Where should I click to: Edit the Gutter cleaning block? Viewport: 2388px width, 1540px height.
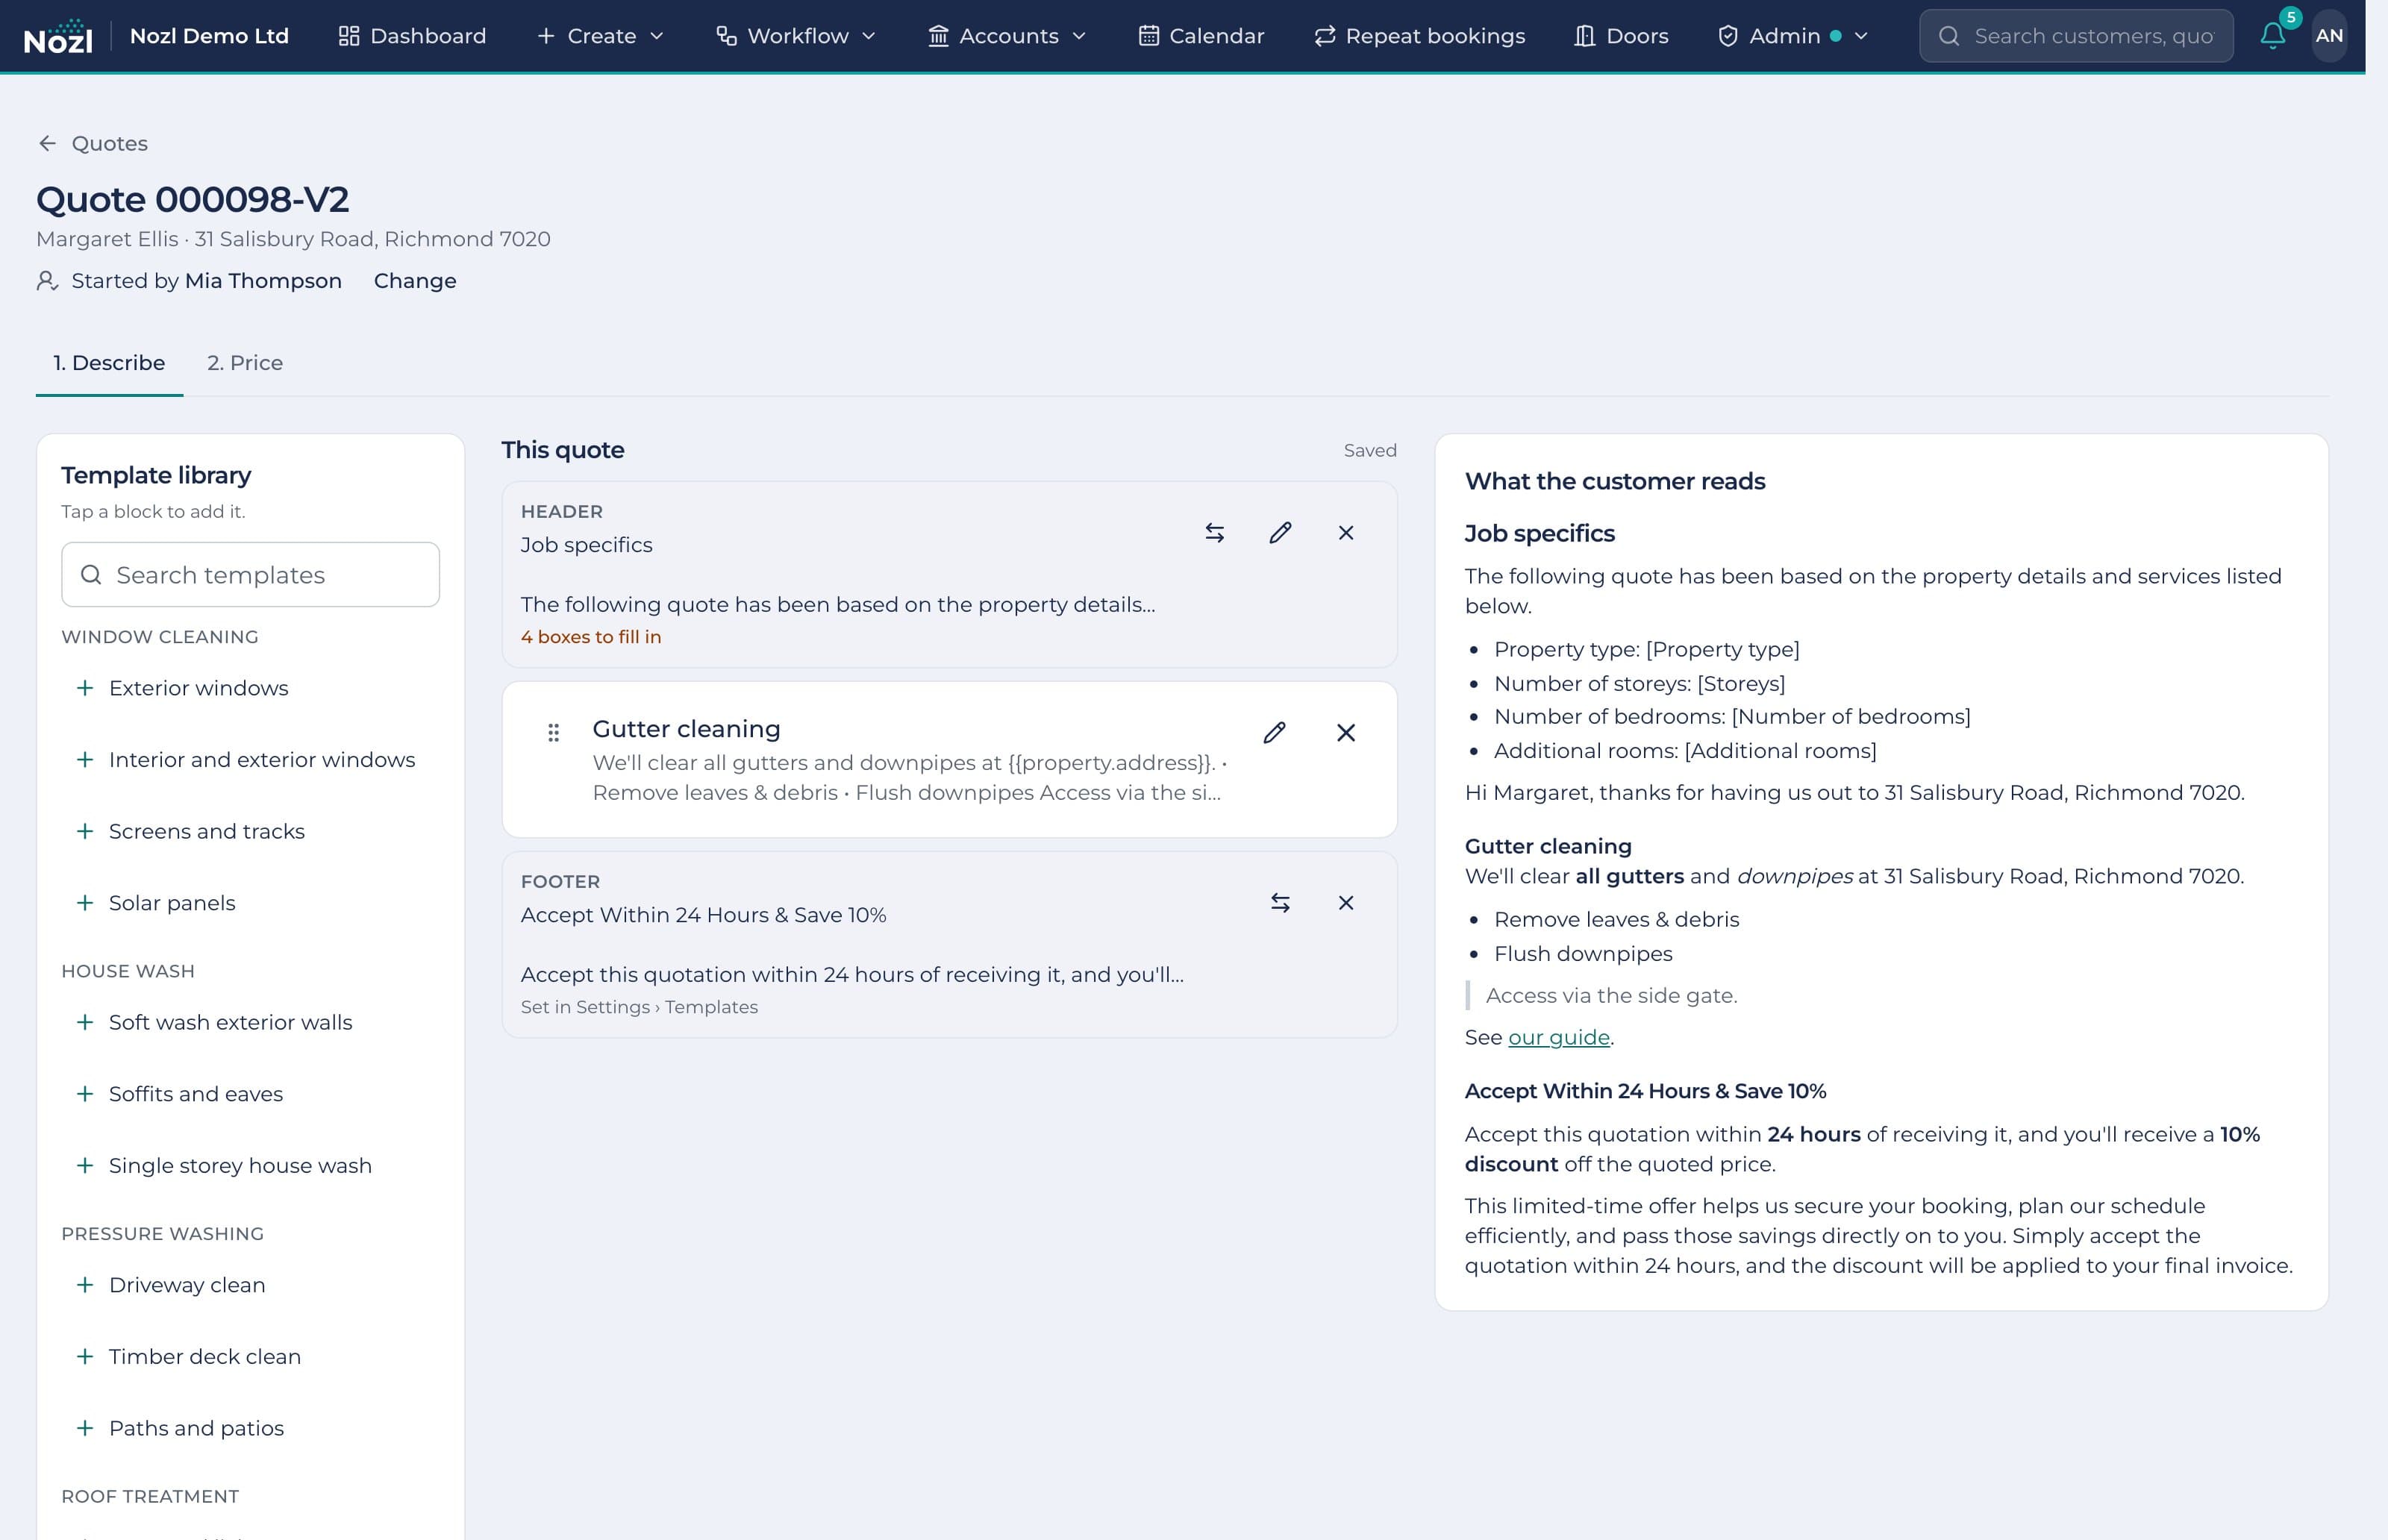point(1274,733)
